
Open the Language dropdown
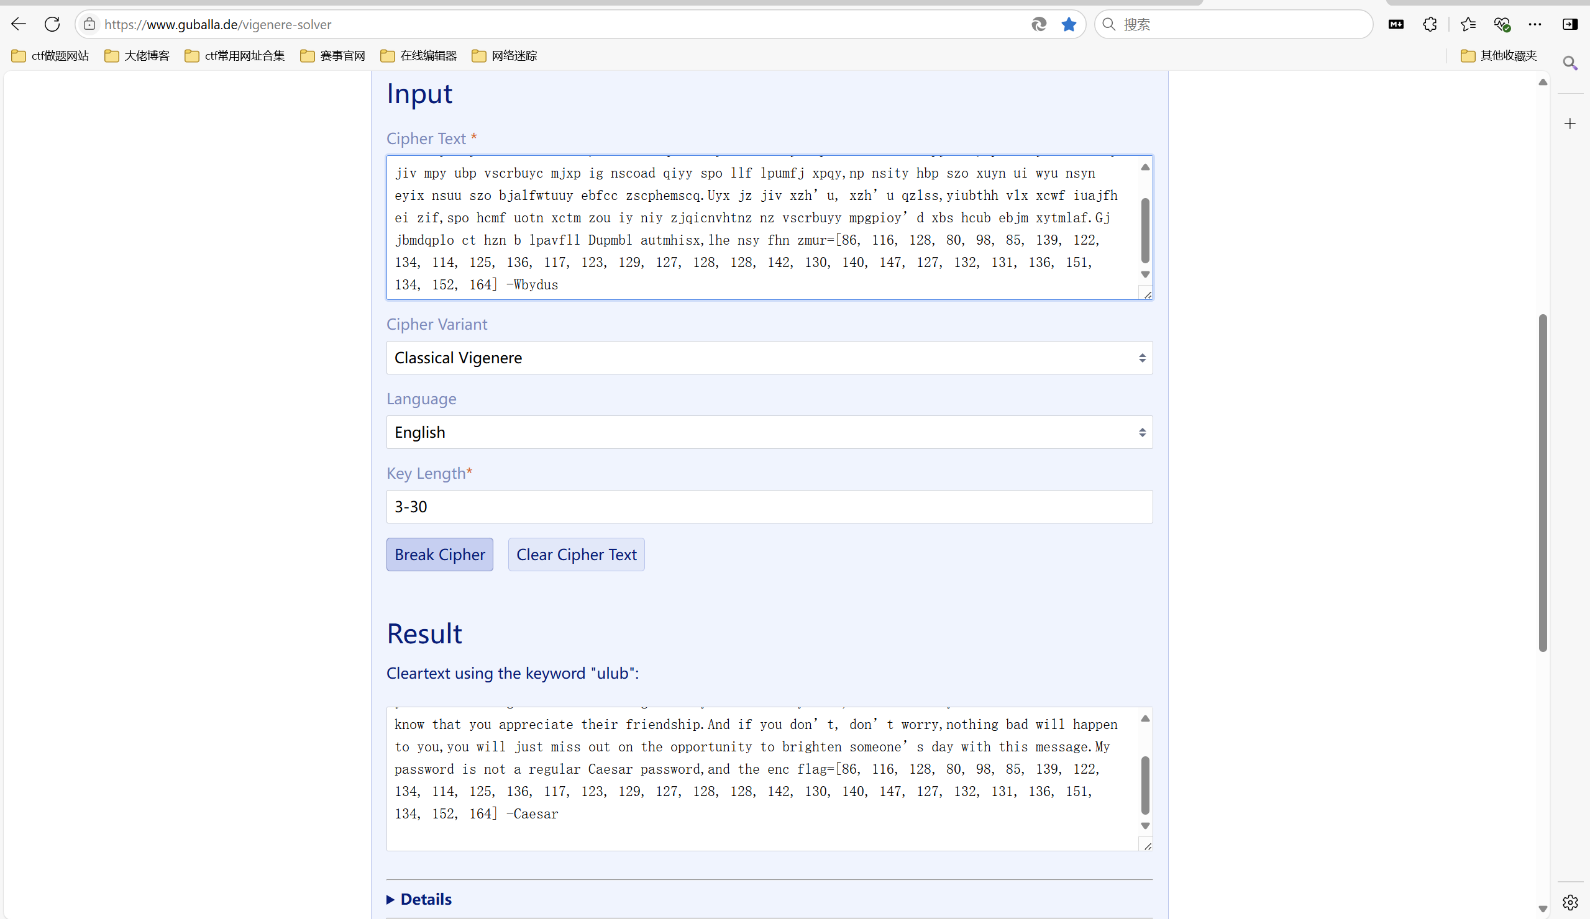[x=769, y=432]
